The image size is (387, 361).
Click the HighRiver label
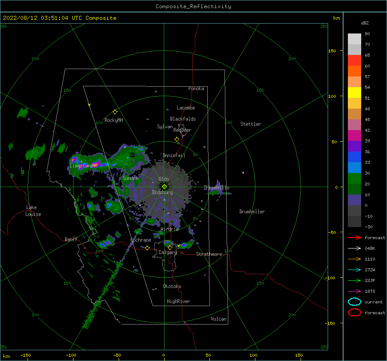click(178, 301)
